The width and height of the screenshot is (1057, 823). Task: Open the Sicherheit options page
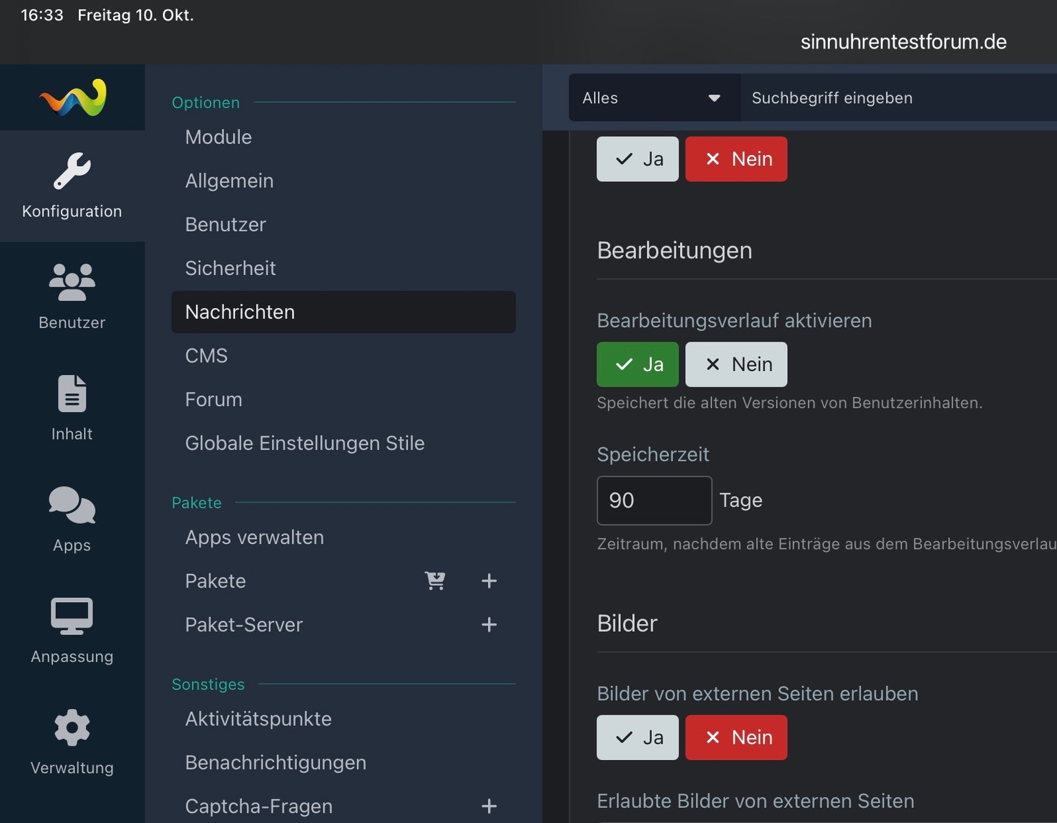coord(230,268)
